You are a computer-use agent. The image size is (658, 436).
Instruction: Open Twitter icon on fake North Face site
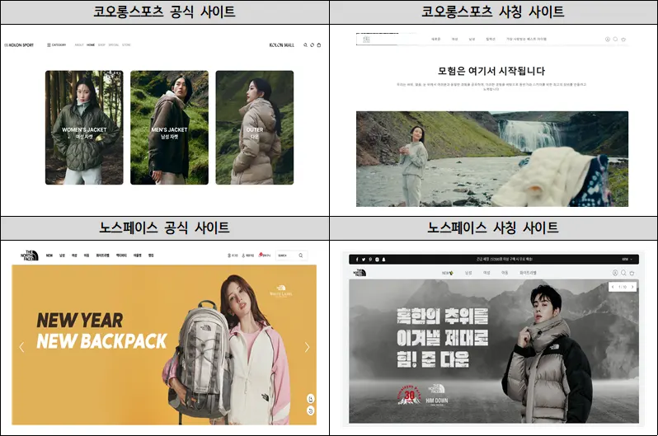pyautogui.click(x=364, y=260)
